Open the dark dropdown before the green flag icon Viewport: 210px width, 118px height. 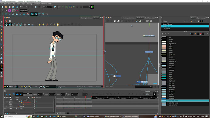tap(86, 7)
